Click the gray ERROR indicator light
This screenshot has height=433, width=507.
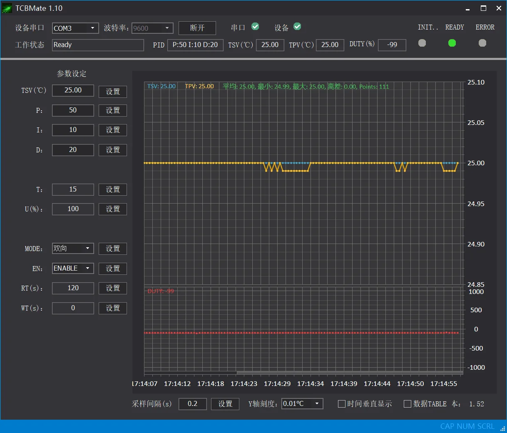click(482, 43)
